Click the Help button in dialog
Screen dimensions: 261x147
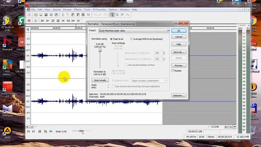(x=179, y=45)
